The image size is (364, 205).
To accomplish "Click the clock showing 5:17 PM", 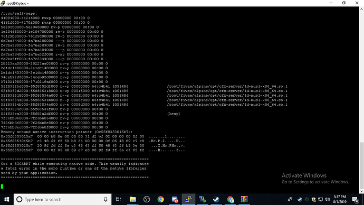I will [340, 199].
